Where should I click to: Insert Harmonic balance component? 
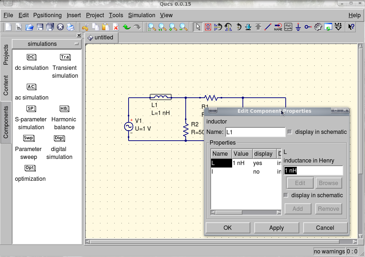(64, 118)
